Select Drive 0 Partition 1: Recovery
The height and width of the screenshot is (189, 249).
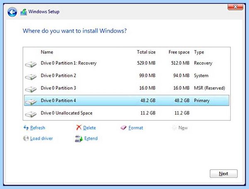127,63
